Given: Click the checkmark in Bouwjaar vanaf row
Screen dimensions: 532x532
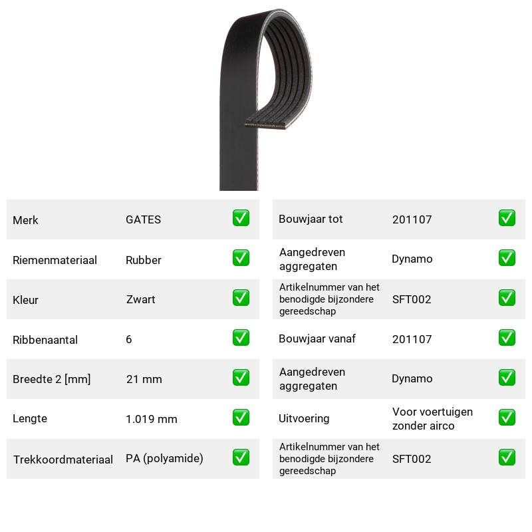Looking at the screenshot, I should 507,338.
